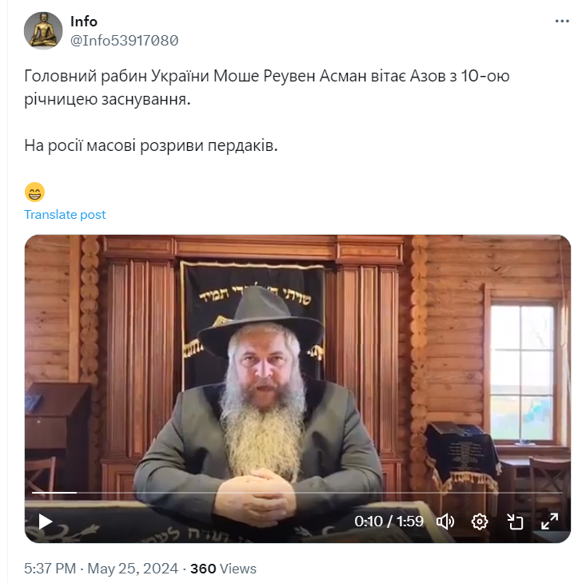This screenshot has height=583, width=586.
Task: Click the 0:10 / 1:59 time display
Action: 389,522
